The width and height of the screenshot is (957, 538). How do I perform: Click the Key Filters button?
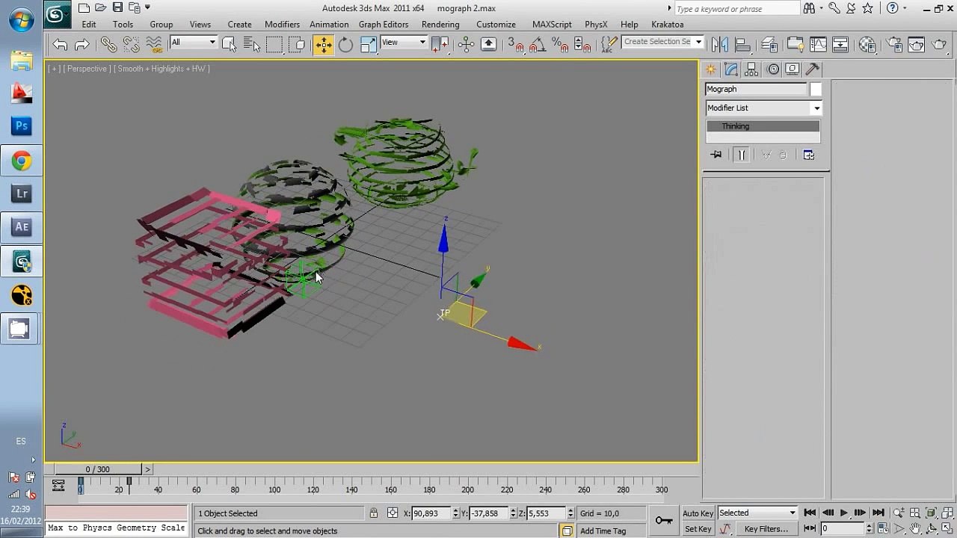click(766, 529)
